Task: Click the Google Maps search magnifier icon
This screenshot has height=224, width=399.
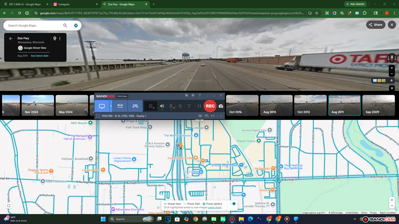Action: pos(65,25)
